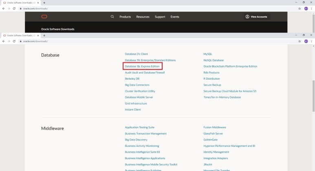315x171 pixels.
Task: Open Instant Client link
Action: click(133, 110)
